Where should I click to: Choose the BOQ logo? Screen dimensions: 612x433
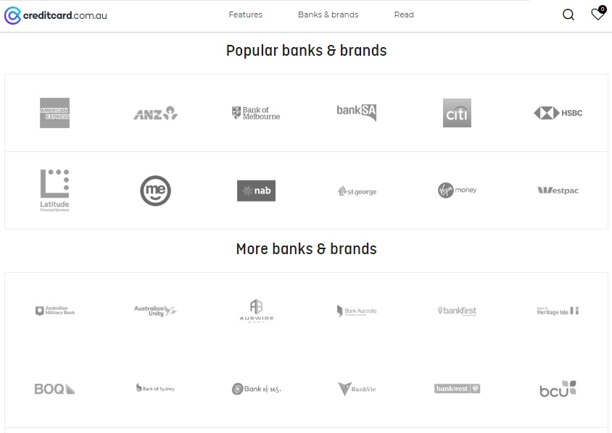pos(54,389)
